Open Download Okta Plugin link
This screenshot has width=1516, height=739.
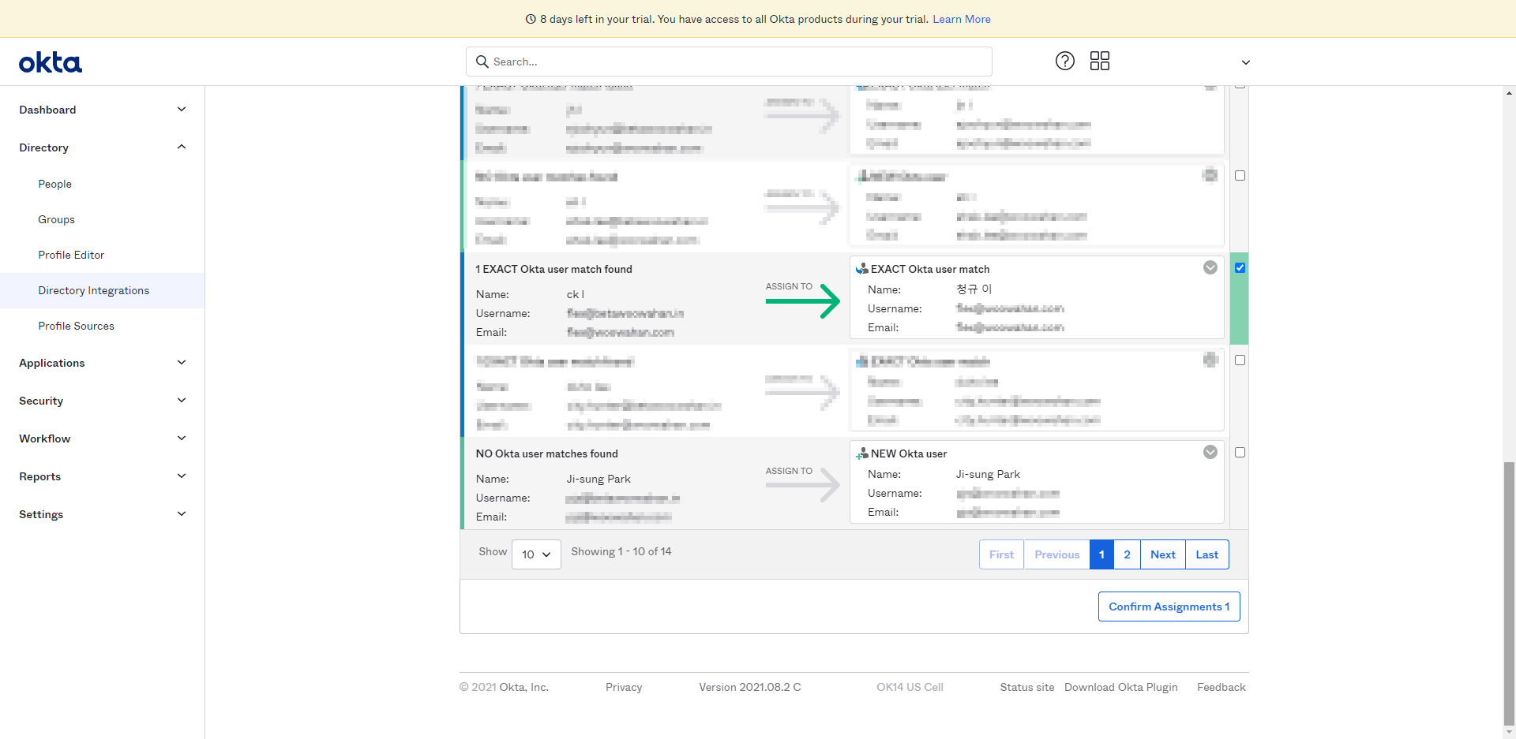point(1120,687)
